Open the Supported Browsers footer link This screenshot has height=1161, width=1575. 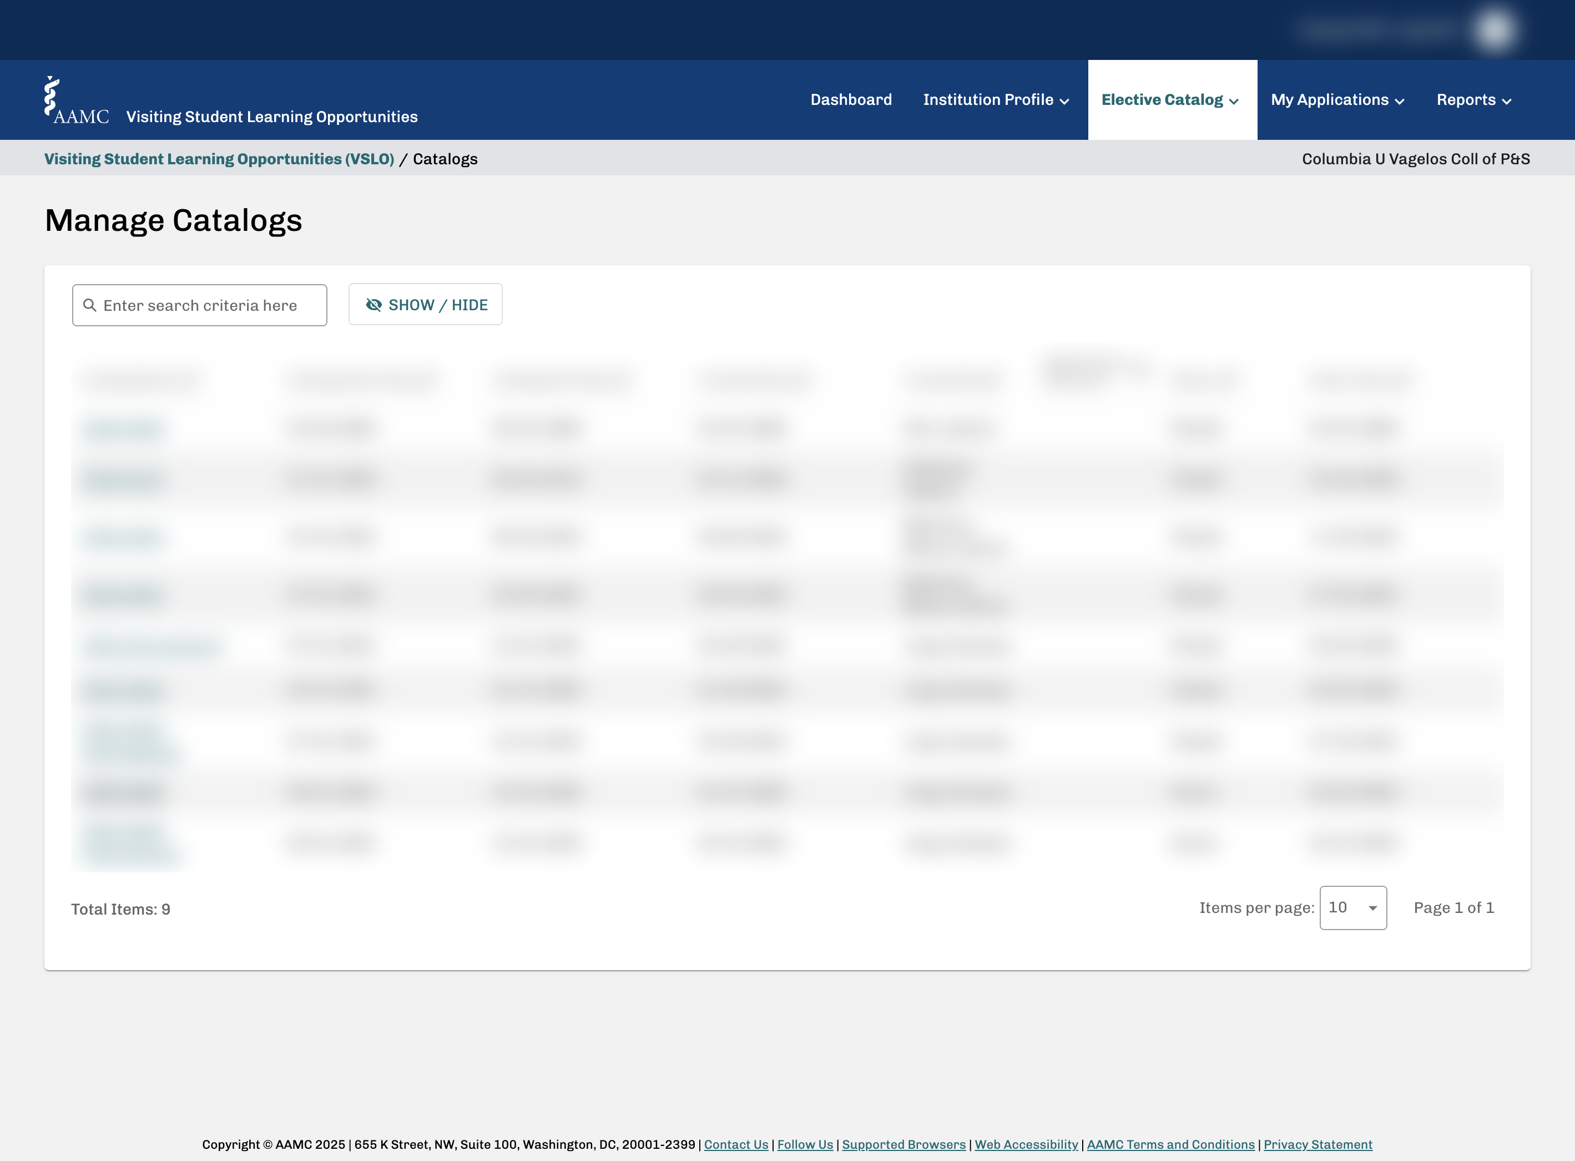(904, 1144)
